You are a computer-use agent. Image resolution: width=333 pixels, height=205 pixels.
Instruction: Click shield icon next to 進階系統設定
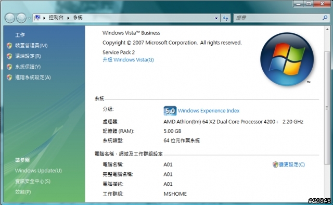9,78
